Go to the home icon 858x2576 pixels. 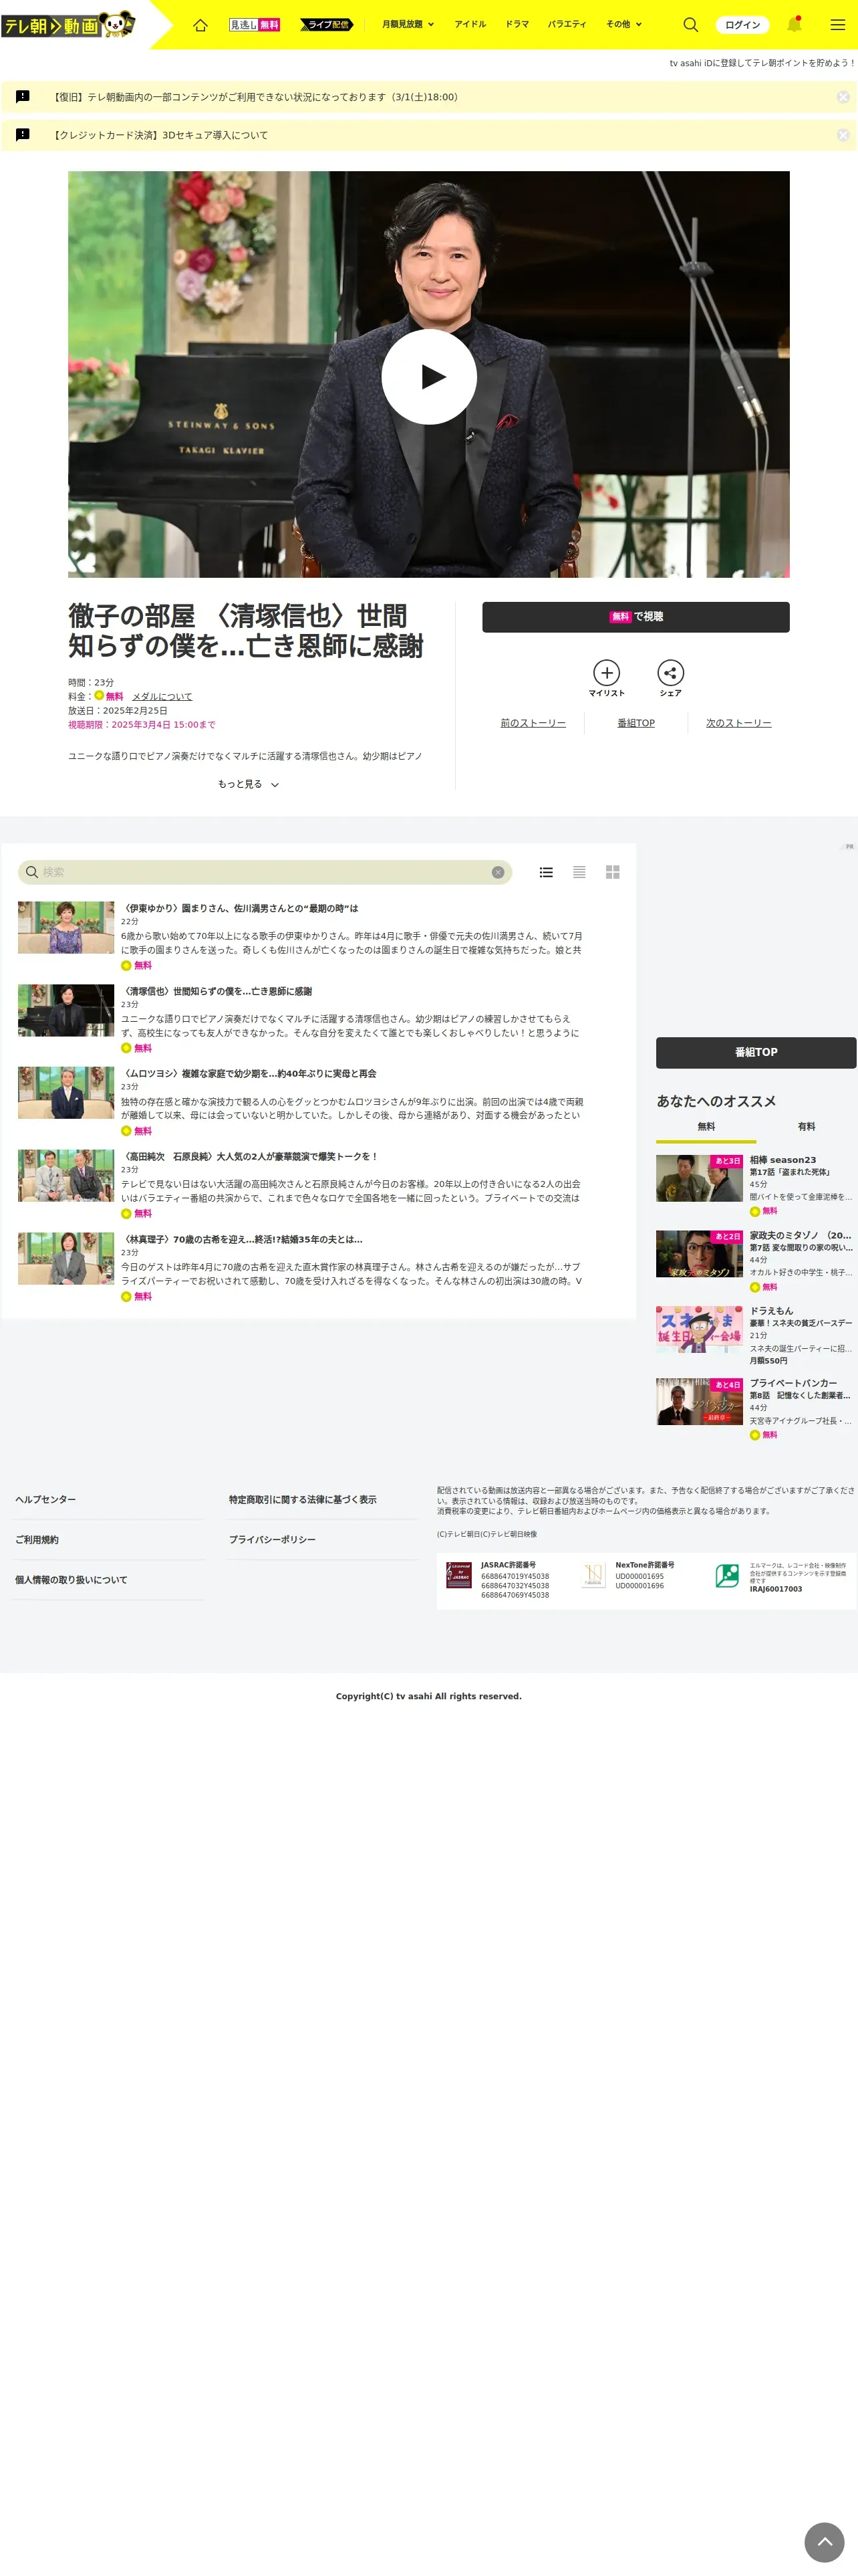pos(200,24)
